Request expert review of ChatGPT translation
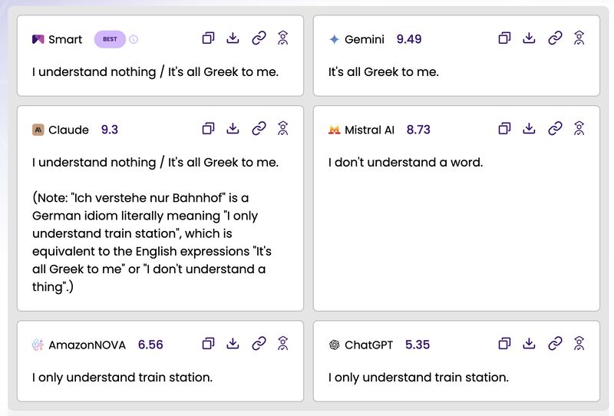 [x=579, y=344]
